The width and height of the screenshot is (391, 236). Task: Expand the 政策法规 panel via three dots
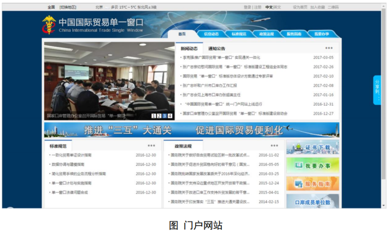coord(274,146)
